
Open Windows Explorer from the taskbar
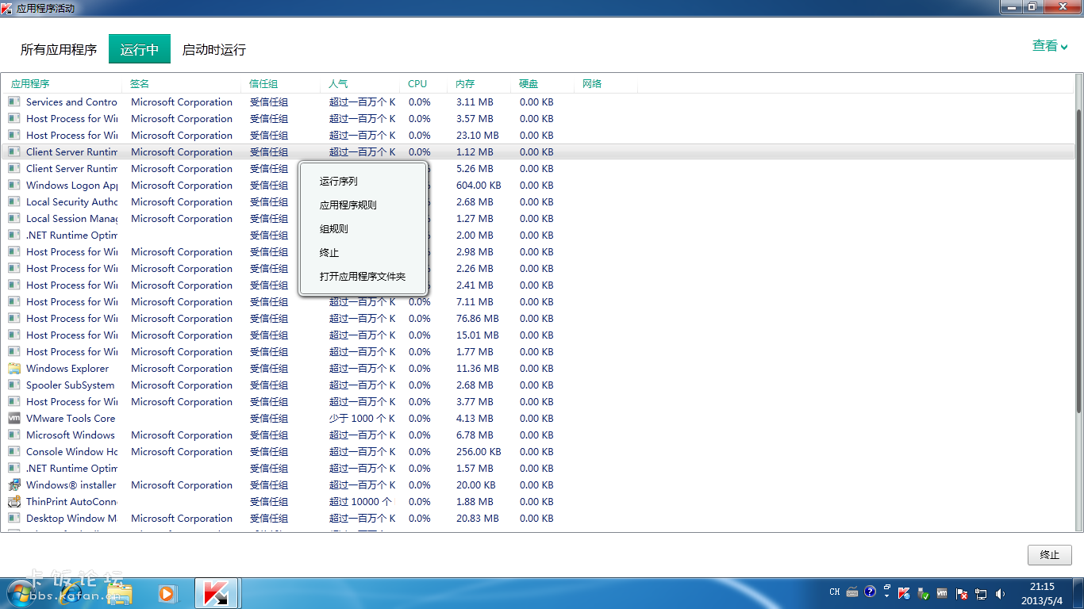(120, 593)
